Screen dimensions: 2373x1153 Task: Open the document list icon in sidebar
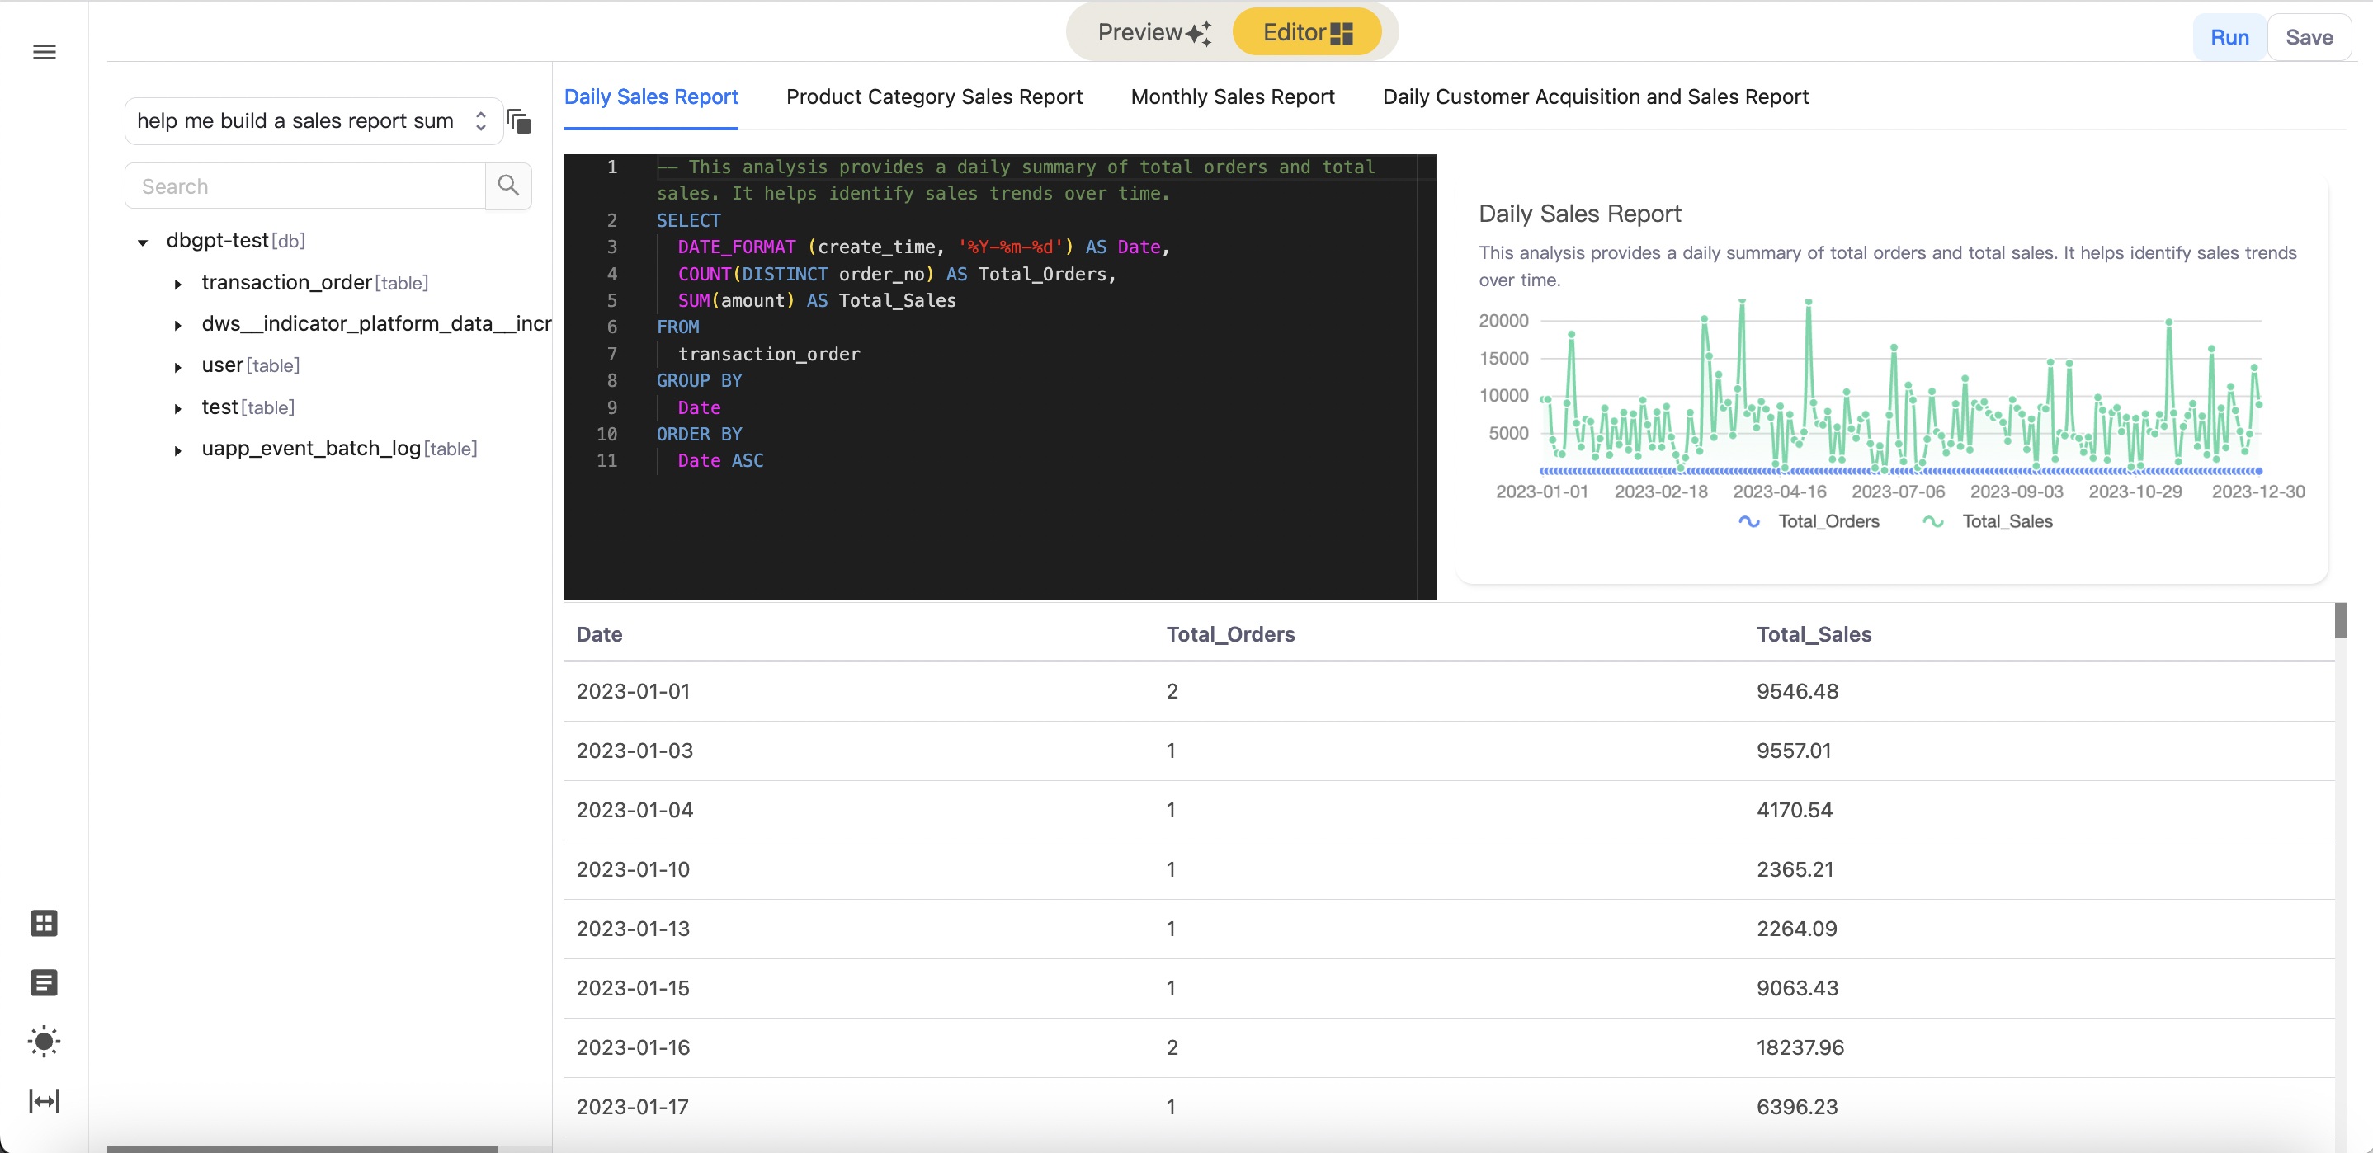click(x=45, y=982)
